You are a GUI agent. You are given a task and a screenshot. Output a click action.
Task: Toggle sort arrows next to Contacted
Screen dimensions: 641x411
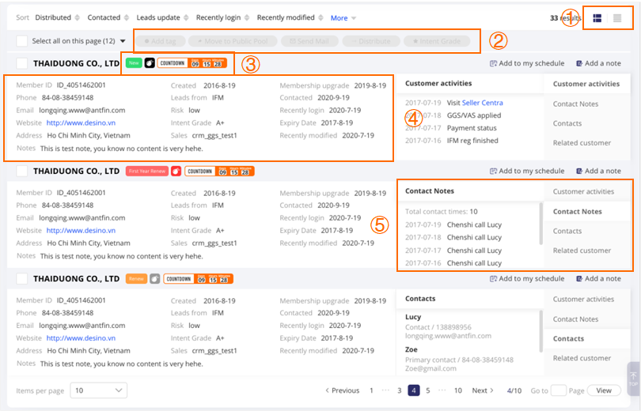[127, 17]
